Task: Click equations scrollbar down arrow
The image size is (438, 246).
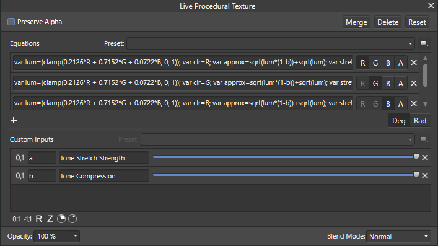Action: click(x=425, y=104)
